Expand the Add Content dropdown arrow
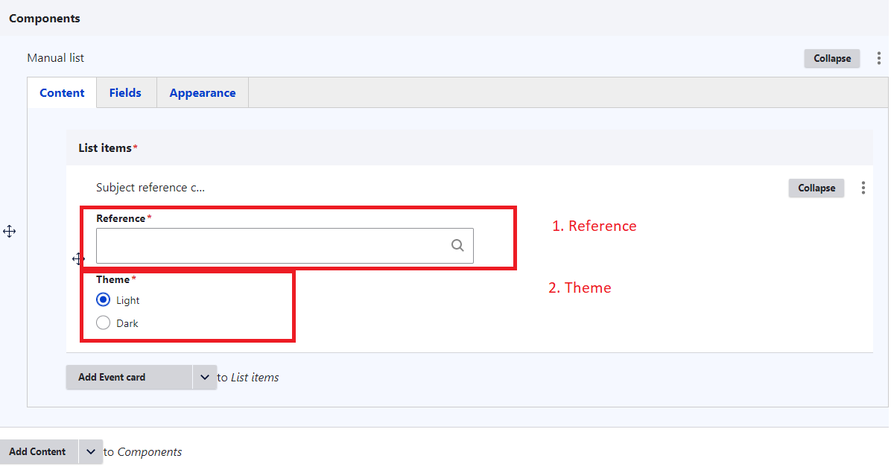 pos(91,451)
